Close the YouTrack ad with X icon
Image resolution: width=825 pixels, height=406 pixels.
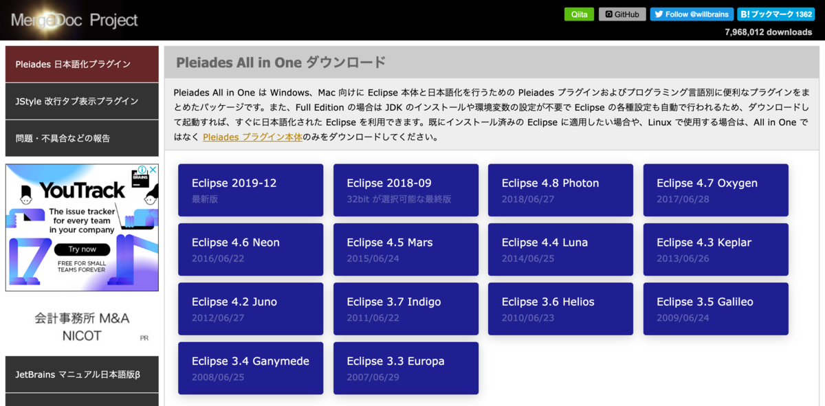153,170
